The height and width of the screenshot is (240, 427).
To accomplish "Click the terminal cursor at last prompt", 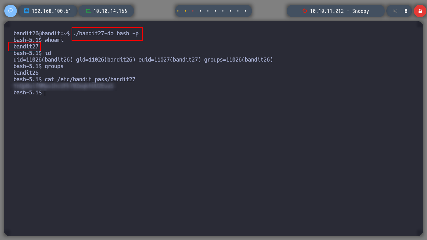I will coord(45,93).
